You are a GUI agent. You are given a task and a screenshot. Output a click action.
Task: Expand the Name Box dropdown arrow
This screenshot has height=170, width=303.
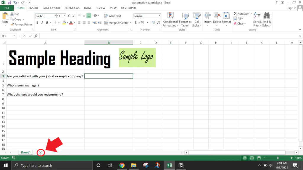point(14,36)
